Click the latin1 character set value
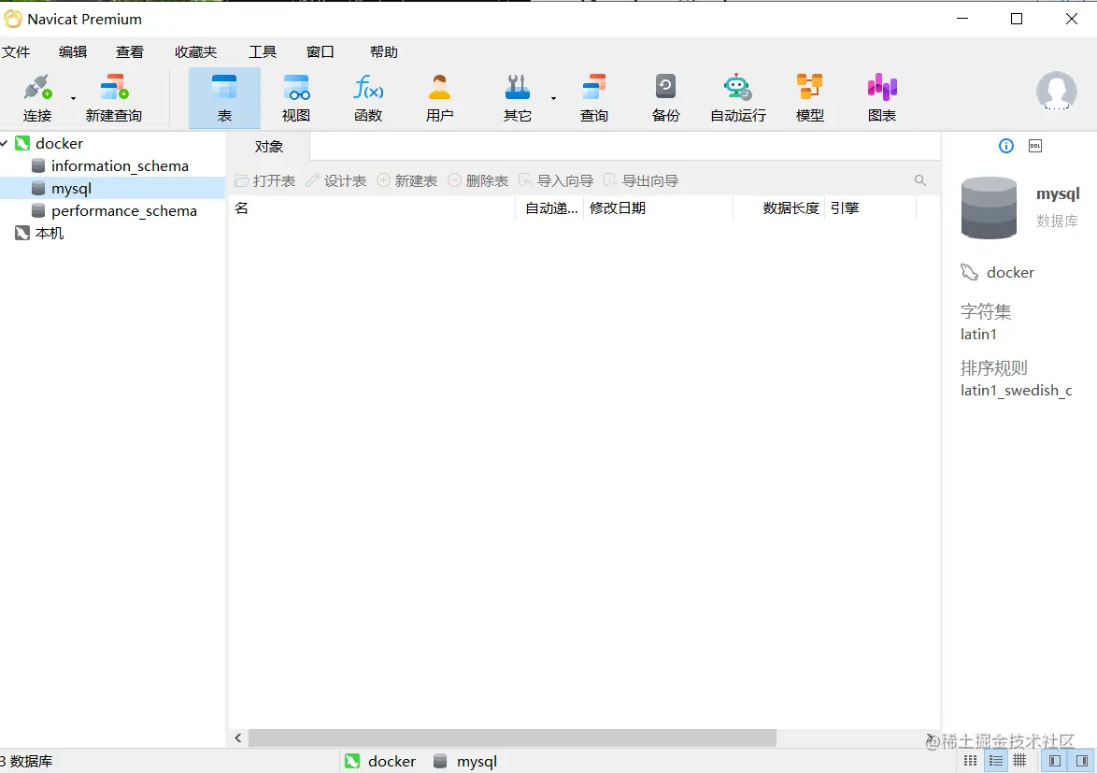 (978, 335)
